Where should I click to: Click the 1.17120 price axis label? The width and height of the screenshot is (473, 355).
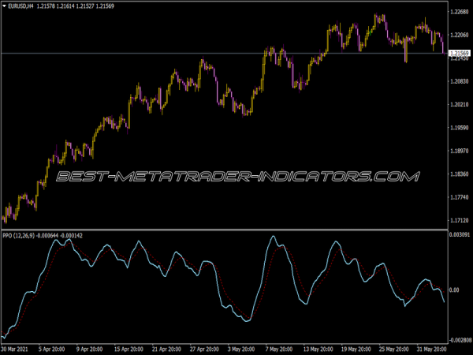click(459, 219)
